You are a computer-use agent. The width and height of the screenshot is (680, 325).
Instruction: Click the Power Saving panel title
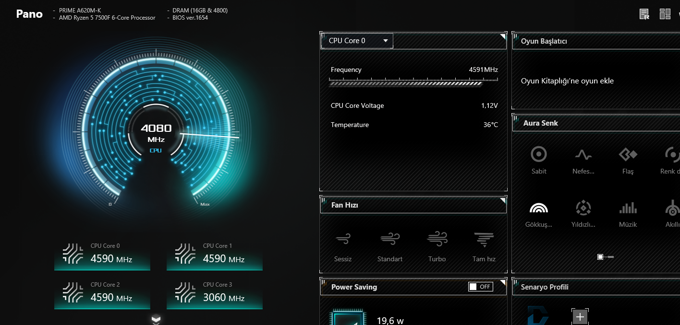pyautogui.click(x=354, y=287)
